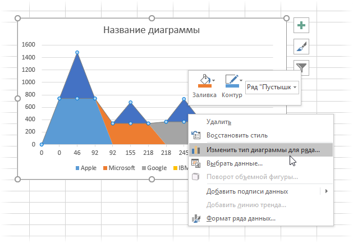Click the Восстановить стиль reset icon
Viewport: 353px width, 243px height.
196,135
